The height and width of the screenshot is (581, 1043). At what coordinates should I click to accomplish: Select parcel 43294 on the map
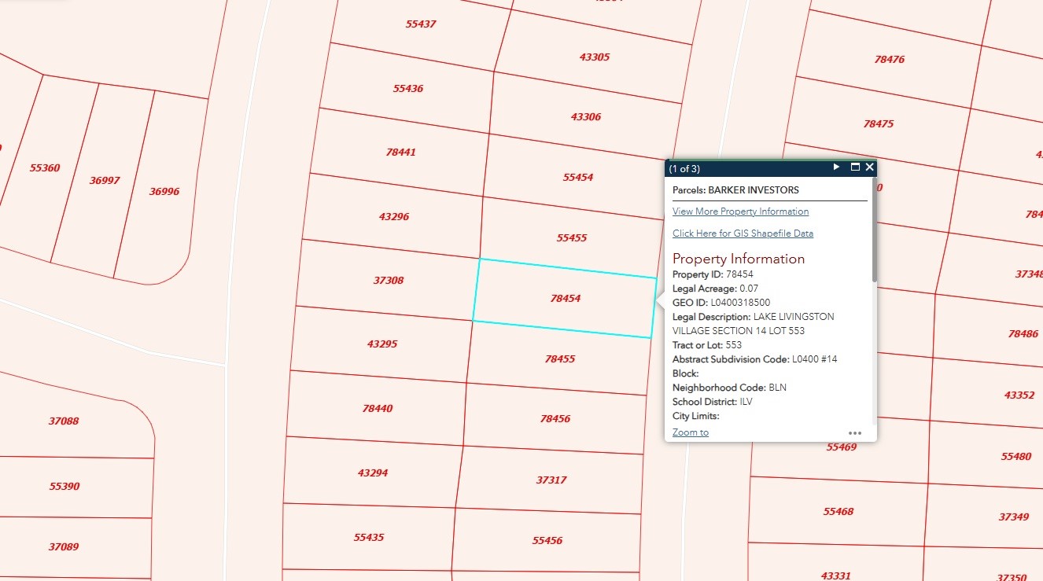click(x=373, y=473)
